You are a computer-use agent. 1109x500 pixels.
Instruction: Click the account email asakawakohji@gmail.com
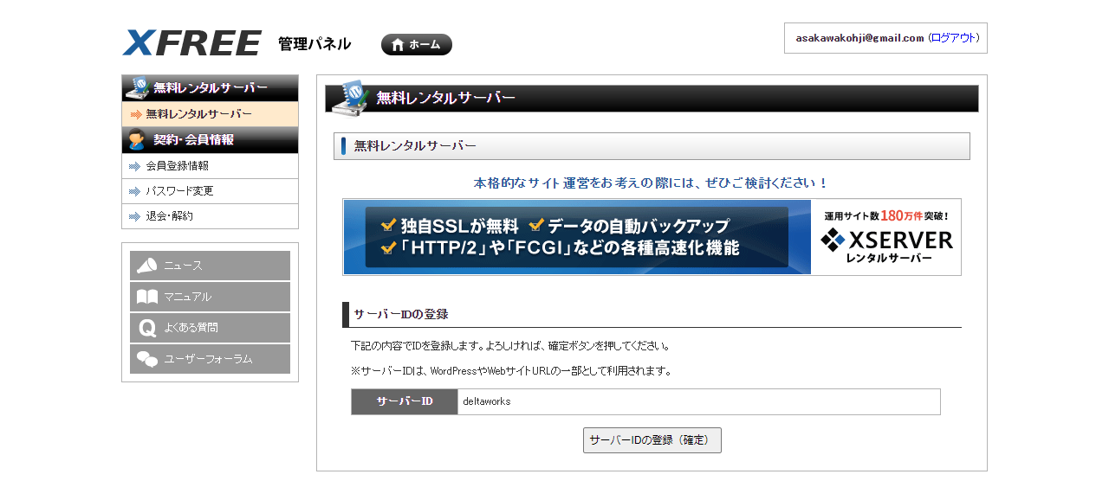coord(859,38)
